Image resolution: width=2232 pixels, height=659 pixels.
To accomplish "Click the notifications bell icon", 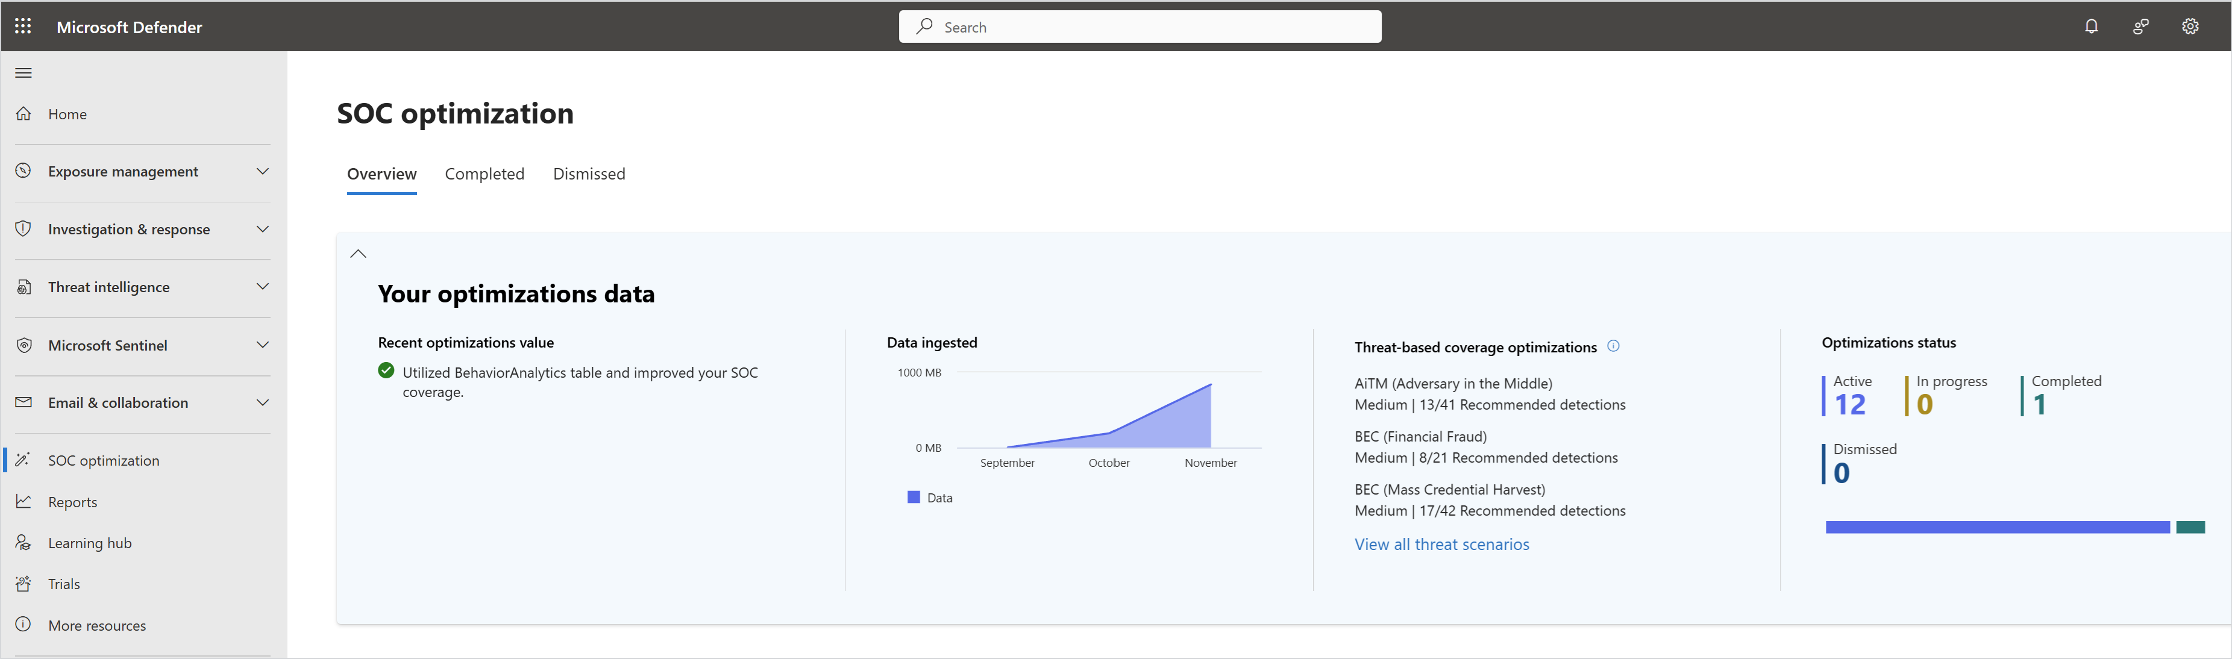I will [x=2091, y=27].
